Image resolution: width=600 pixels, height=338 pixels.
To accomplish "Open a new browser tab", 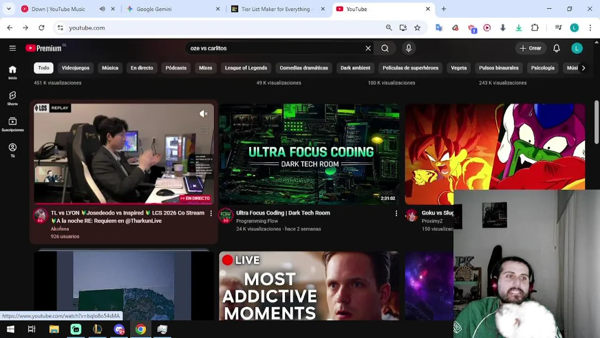I will pos(444,9).
